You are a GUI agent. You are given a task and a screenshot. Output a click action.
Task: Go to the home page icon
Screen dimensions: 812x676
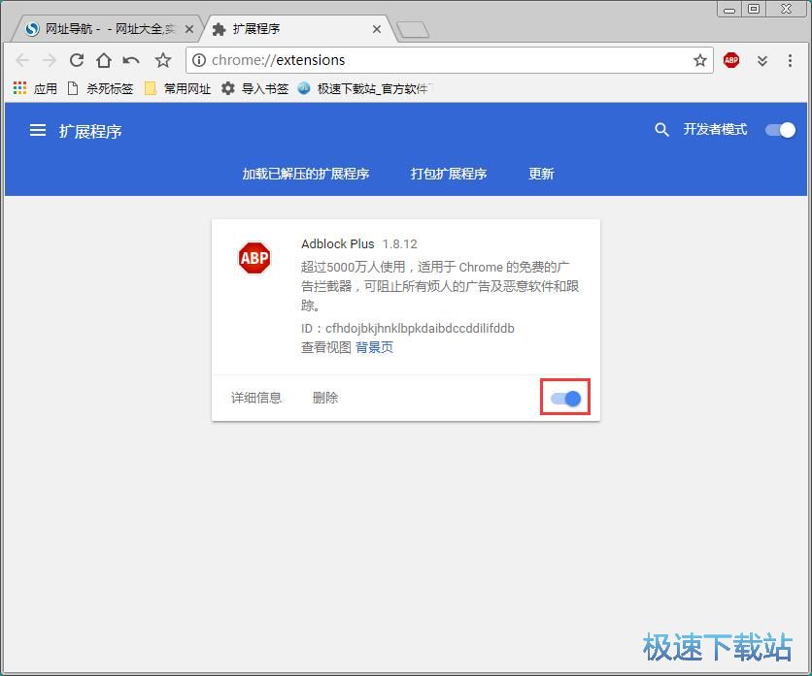click(104, 60)
